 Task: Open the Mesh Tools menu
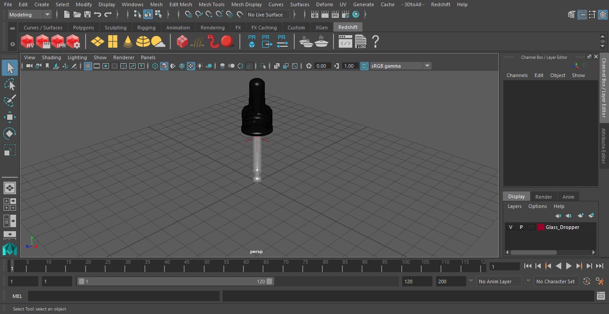211,4
